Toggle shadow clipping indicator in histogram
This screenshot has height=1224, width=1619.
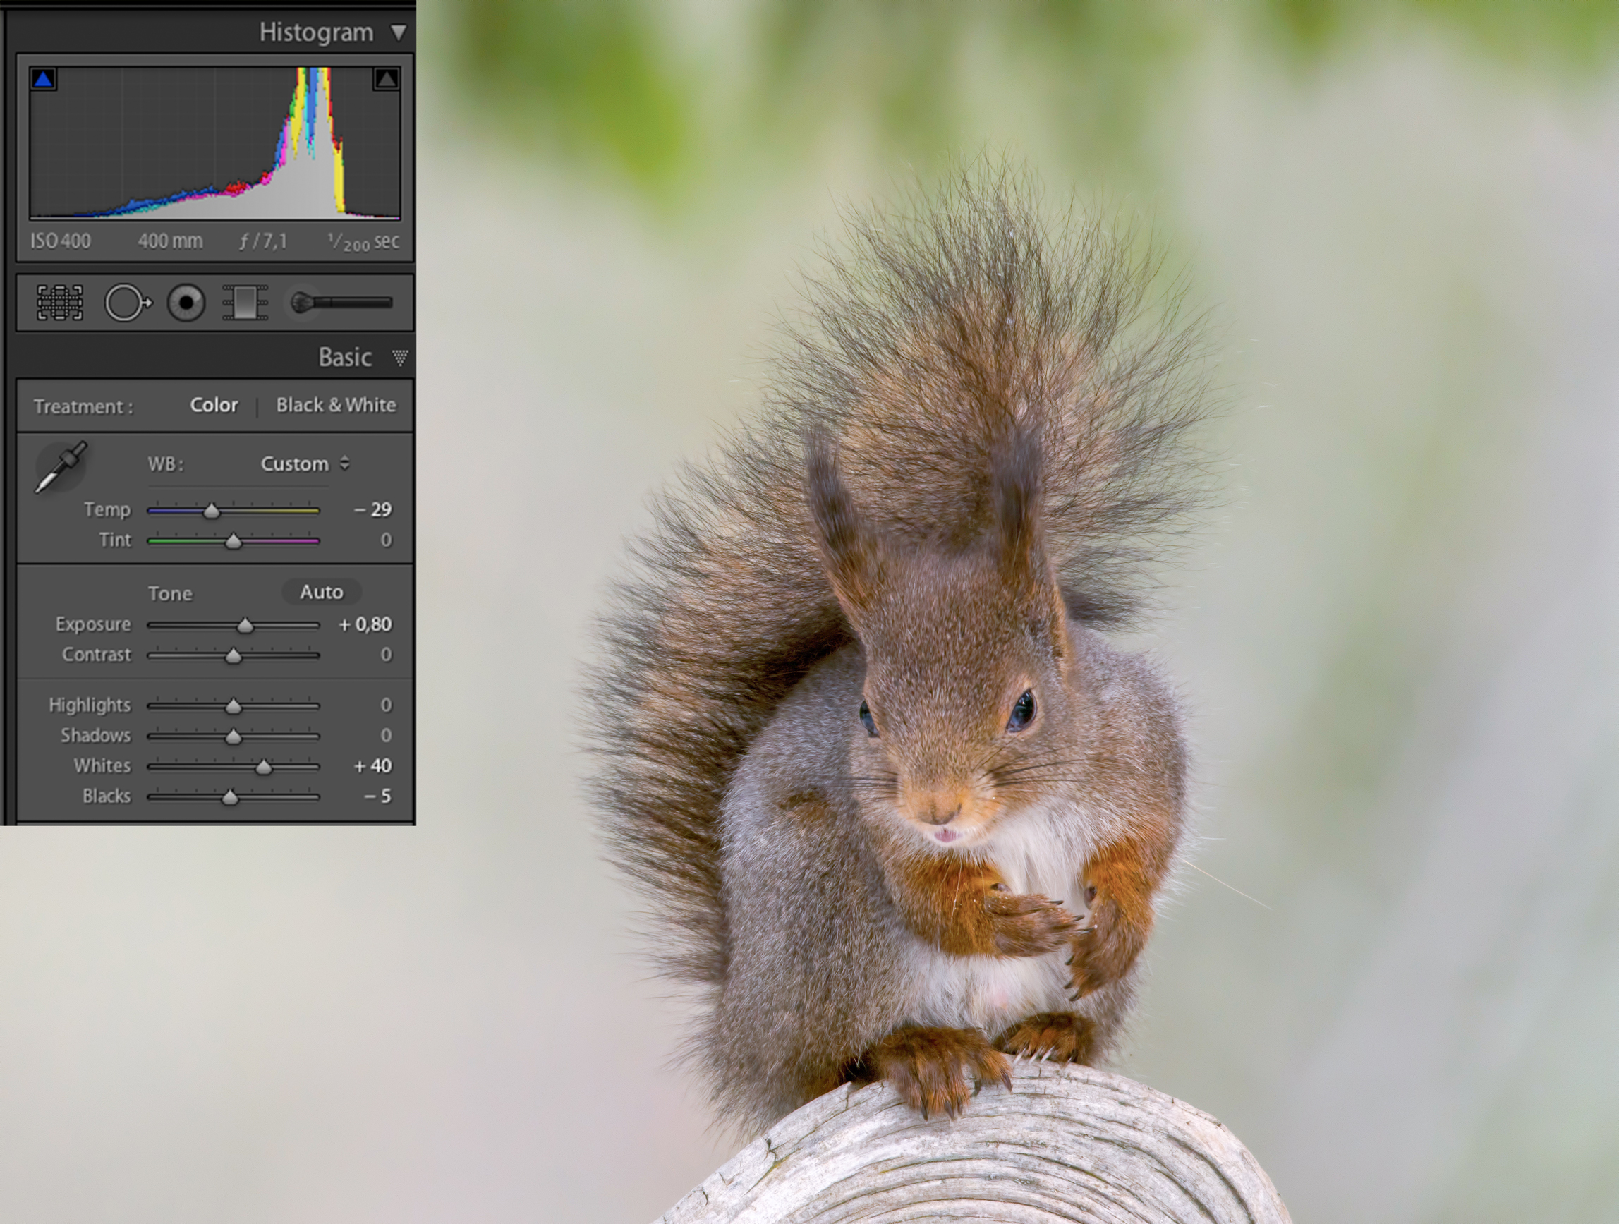tap(43, 79)
